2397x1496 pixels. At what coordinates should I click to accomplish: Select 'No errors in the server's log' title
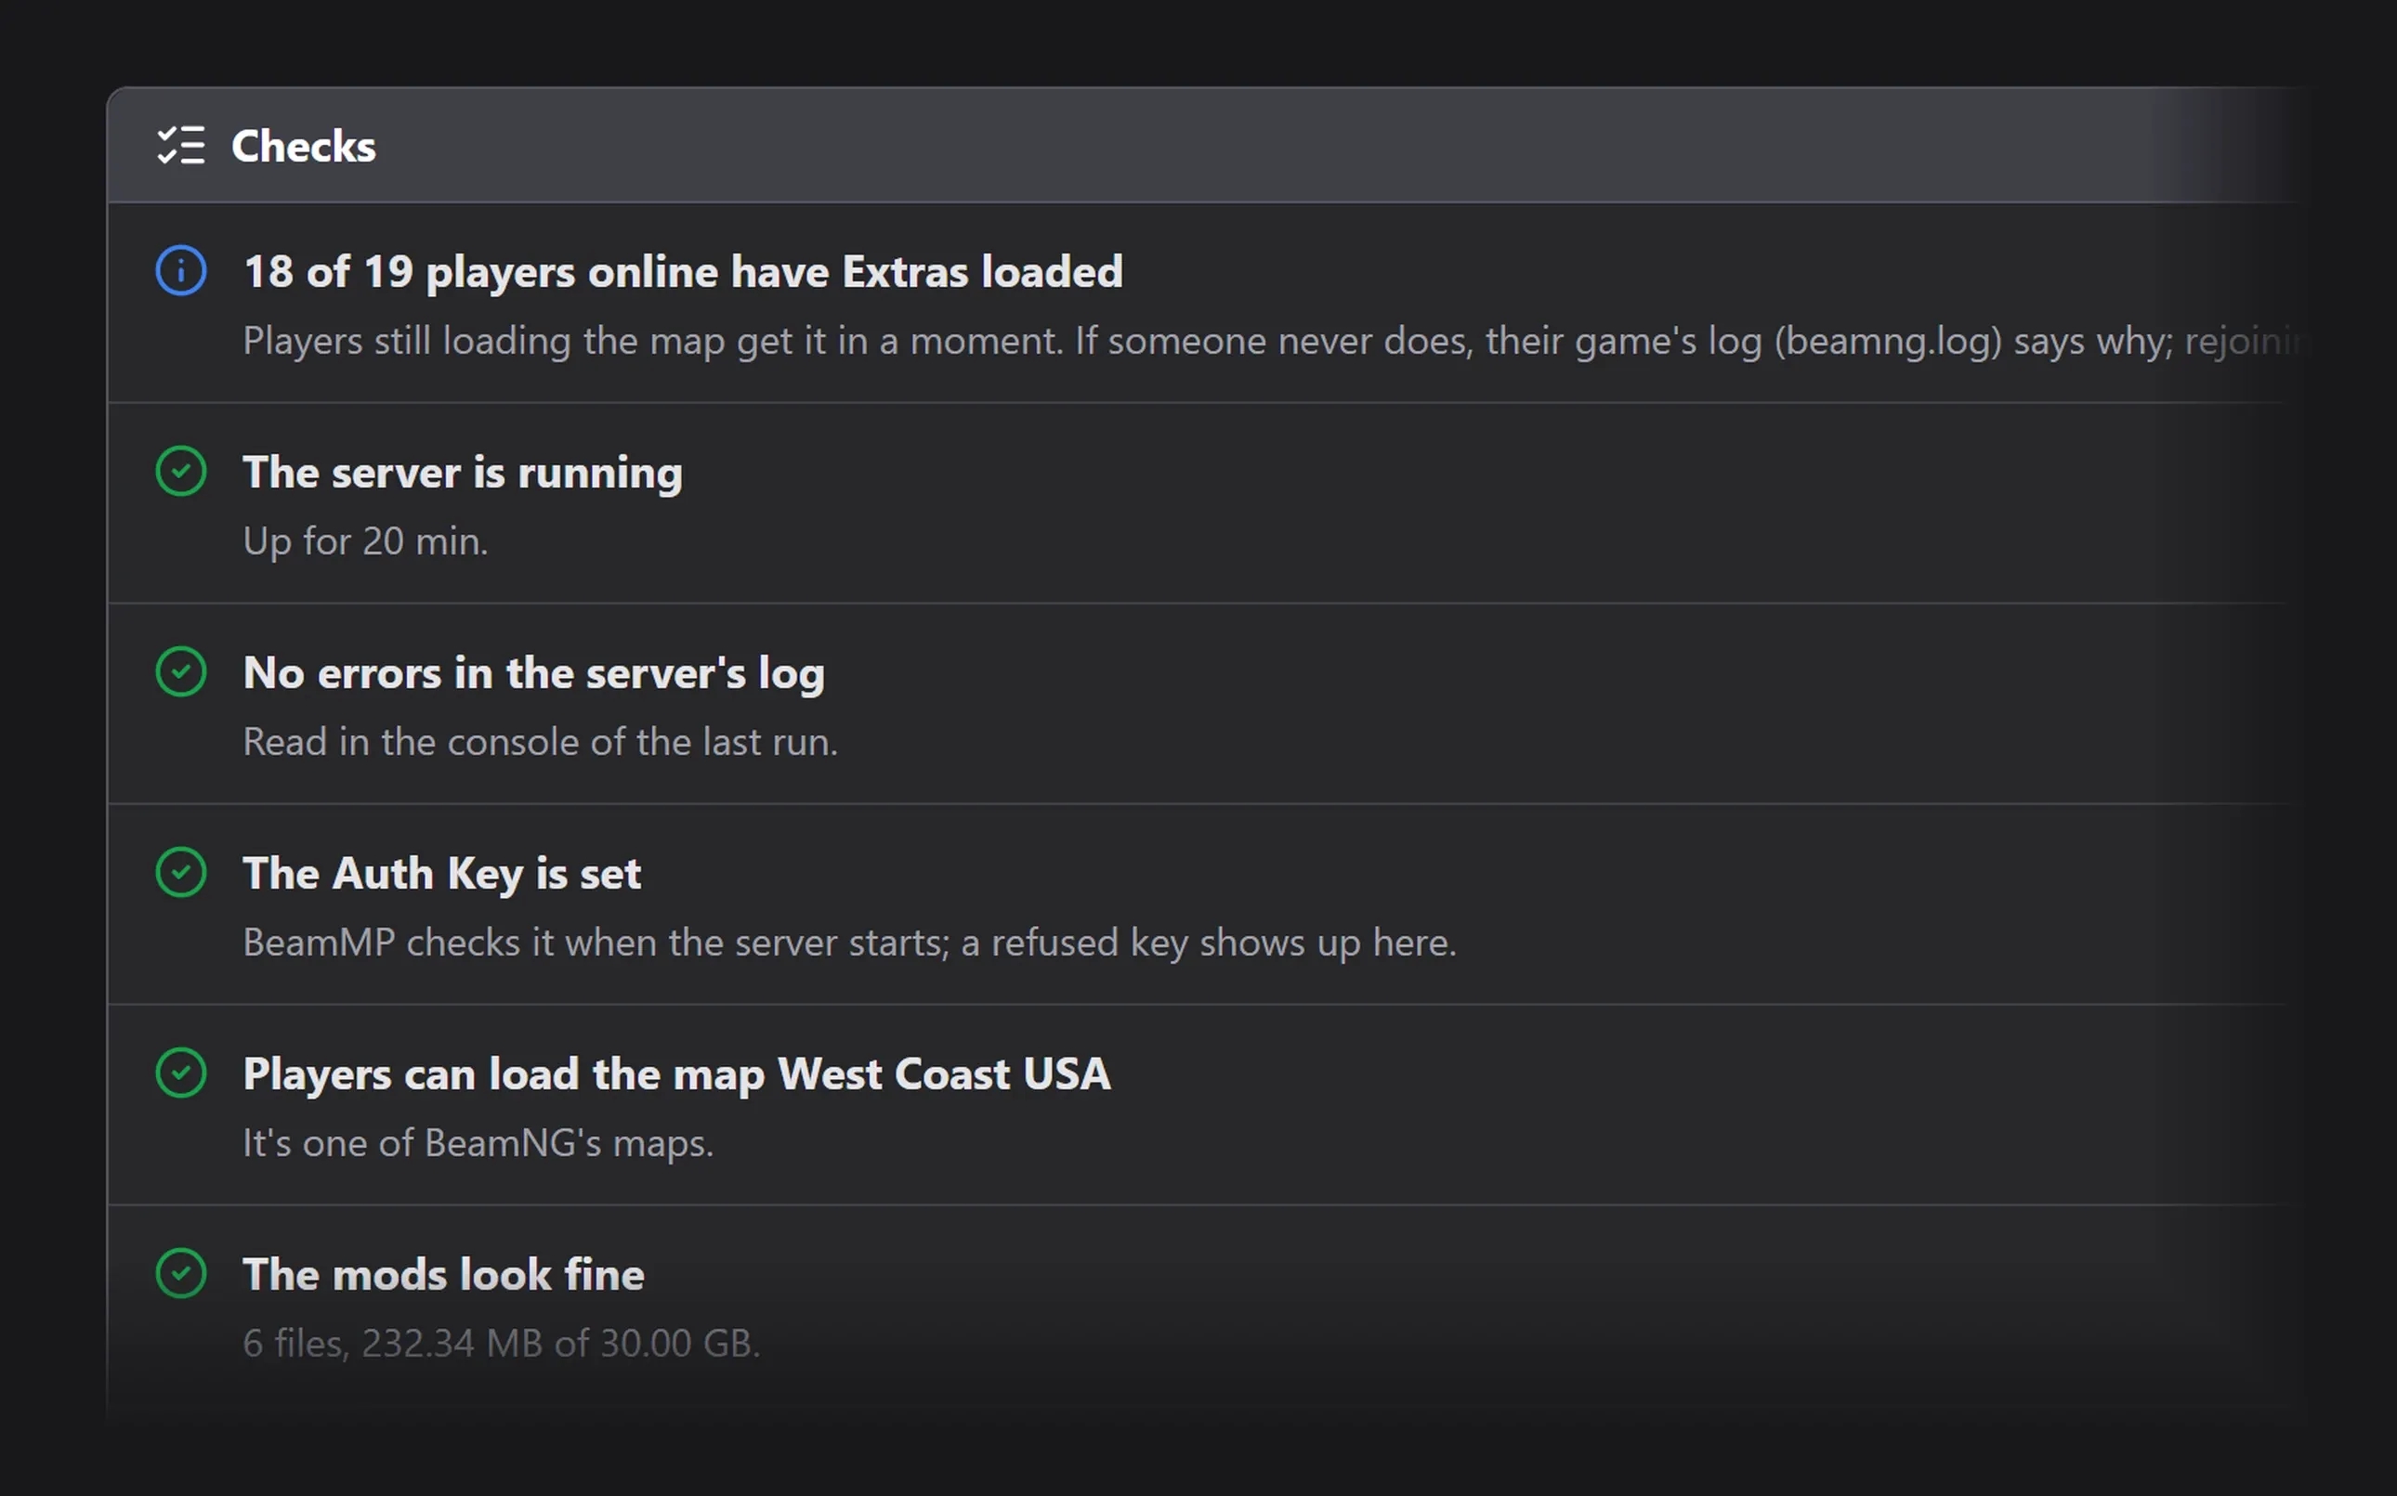tap(533, 674)
